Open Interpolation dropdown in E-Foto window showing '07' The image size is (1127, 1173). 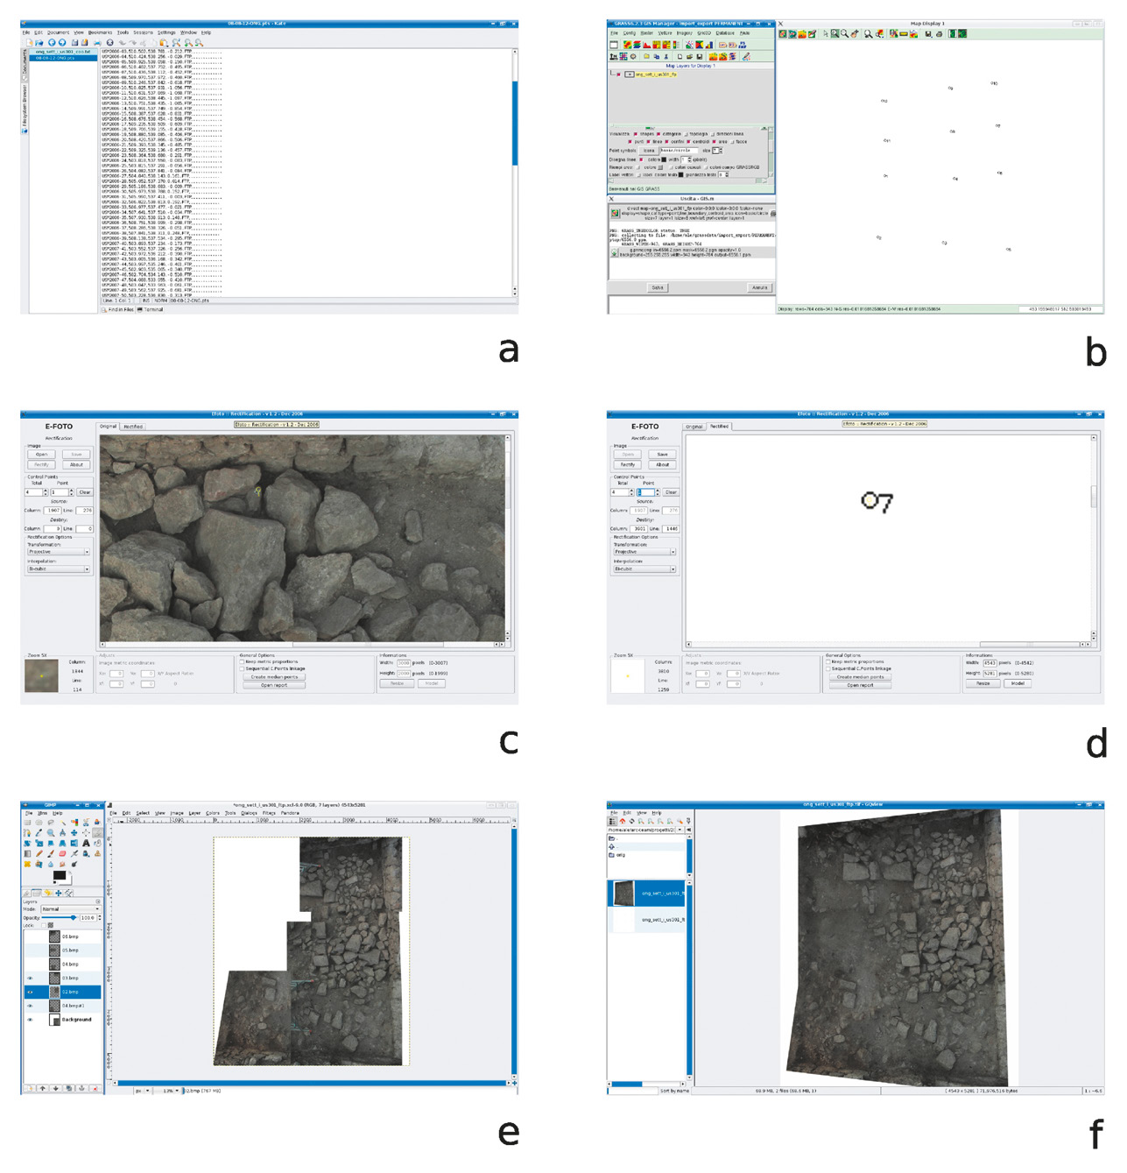645,569
